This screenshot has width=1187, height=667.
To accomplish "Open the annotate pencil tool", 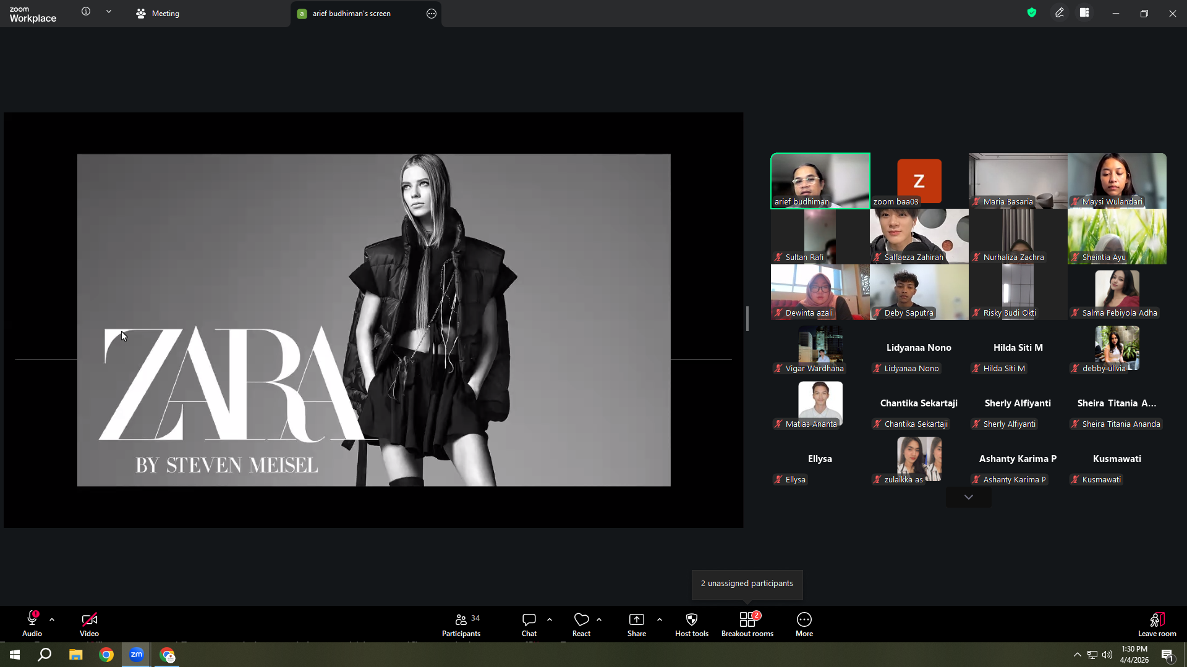I will (1060, 13).
